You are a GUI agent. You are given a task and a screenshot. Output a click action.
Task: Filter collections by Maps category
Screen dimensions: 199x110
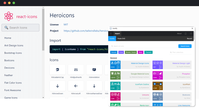point(141,52)
